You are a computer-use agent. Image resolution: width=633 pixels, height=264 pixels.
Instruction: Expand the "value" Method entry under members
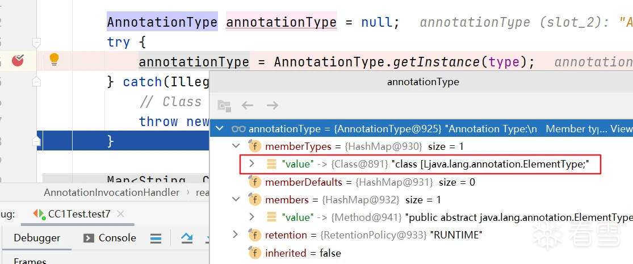coord(253,217)
